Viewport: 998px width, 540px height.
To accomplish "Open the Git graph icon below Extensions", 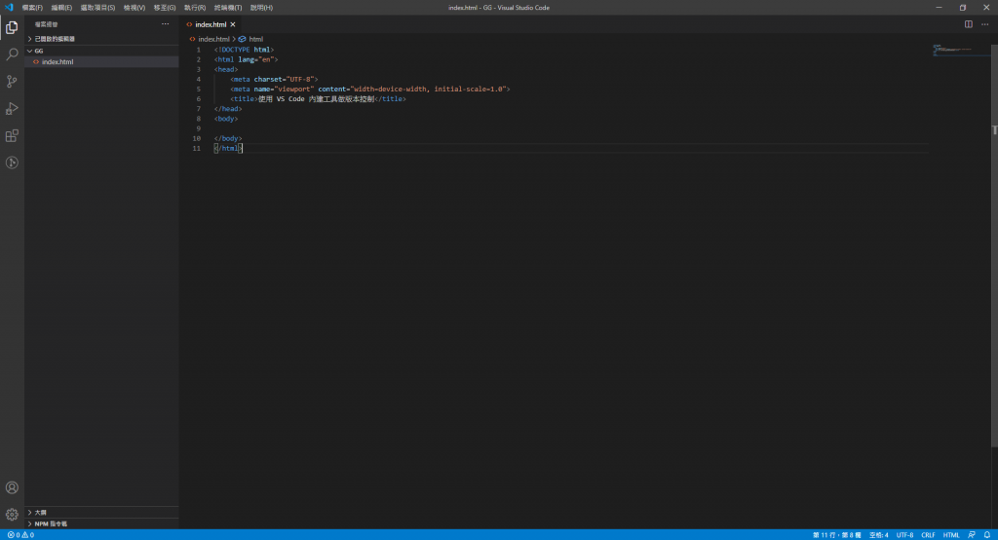I will [x=12, y=162].
